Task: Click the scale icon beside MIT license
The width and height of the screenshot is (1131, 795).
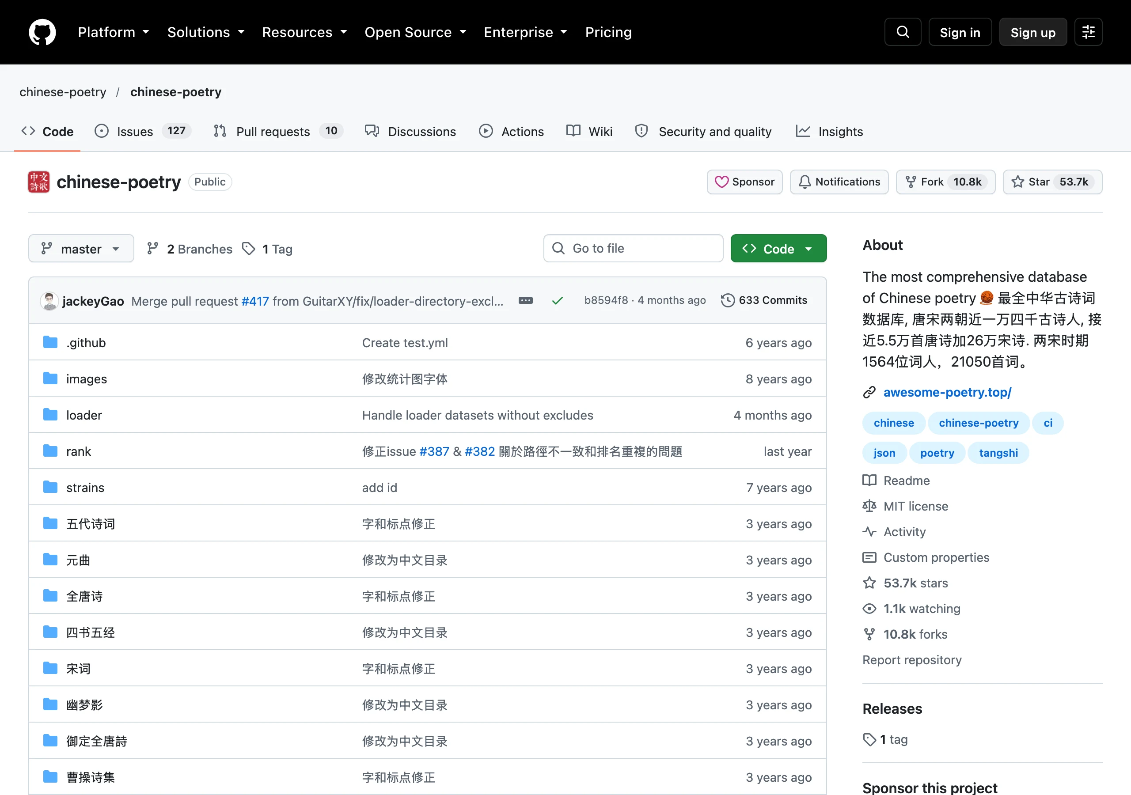Action: (869, 506)
